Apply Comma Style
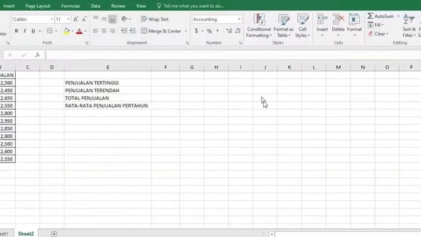The height and width of the screenshot is (237, 421). (218, 31)
